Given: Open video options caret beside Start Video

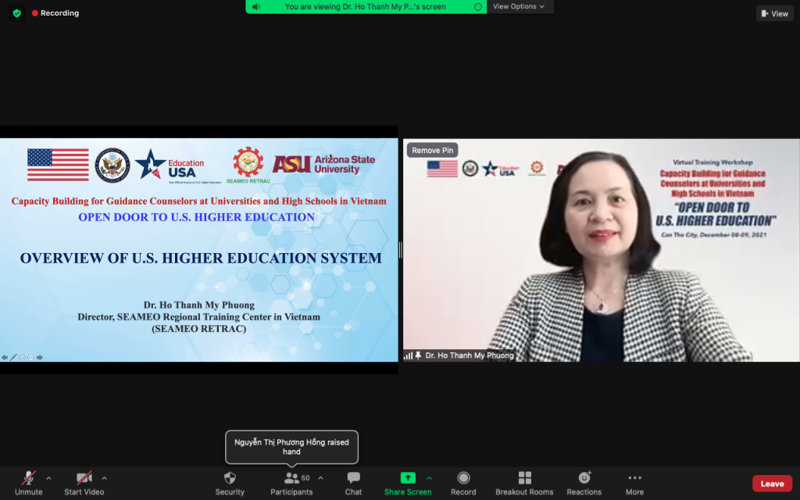Looking at the screenshot, I should click(x=104, y=478).
